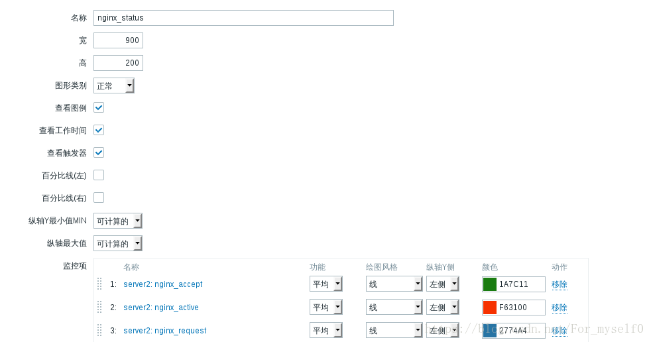This screenshot has height=342, width=651.
Task: Click the red F63100 color swatch
Action: (490, 308)
